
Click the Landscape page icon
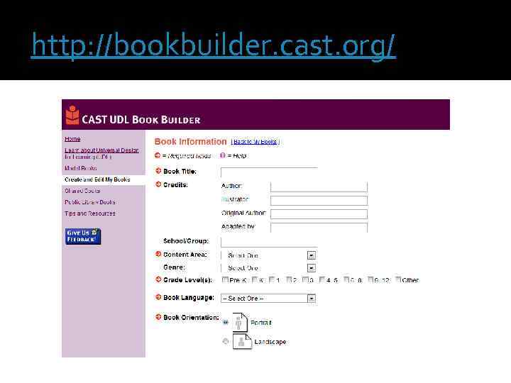tap(243, 341)
